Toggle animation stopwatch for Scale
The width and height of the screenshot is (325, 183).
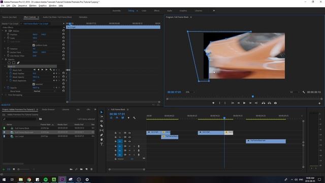8,38
